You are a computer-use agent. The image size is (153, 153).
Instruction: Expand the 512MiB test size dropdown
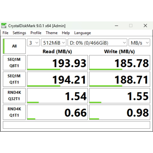(x=54, y=43)
